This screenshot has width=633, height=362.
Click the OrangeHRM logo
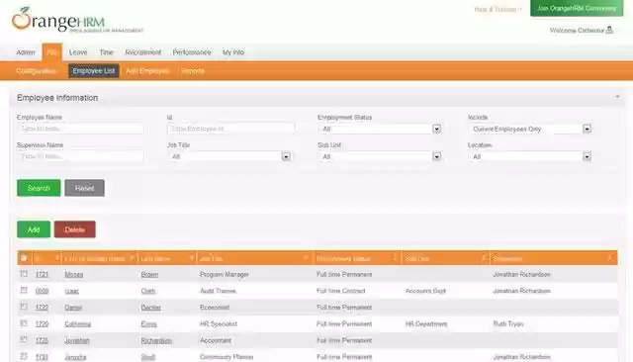pyautogui.click(x=77, y=20)
